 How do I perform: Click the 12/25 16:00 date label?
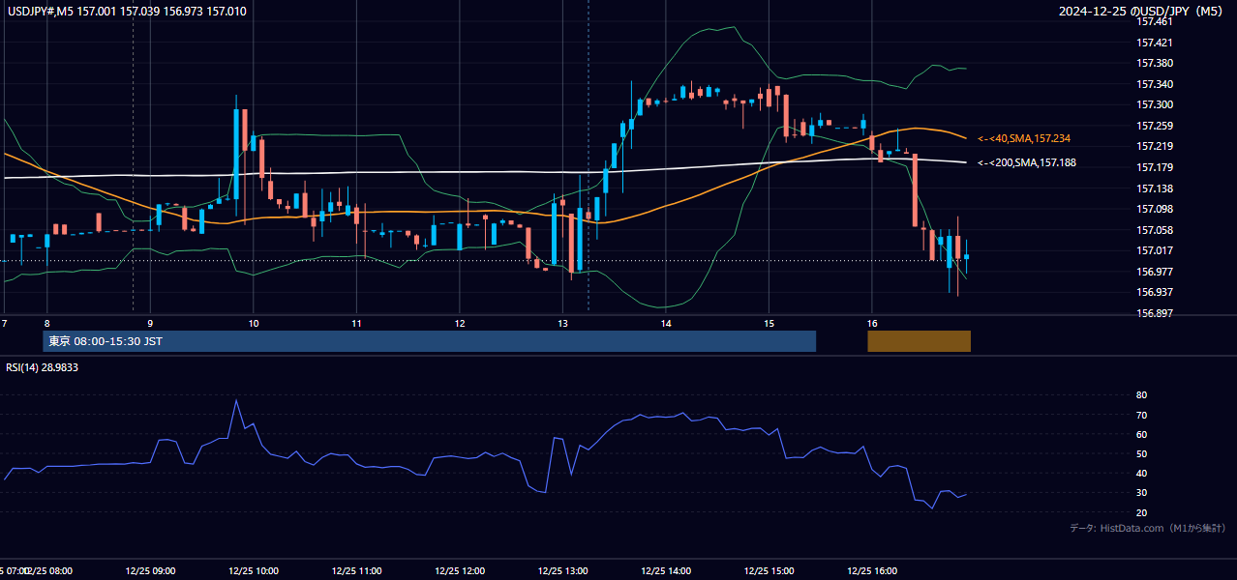coord(872,570)
